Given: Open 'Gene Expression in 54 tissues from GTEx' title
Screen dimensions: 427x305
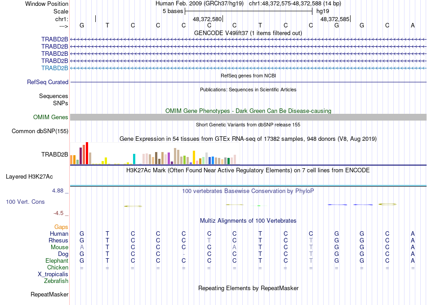Looking at the screenshot, I should click(x=248, y=139).
